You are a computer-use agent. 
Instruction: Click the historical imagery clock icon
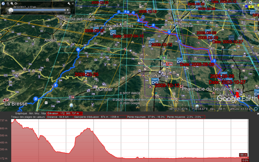3,3
